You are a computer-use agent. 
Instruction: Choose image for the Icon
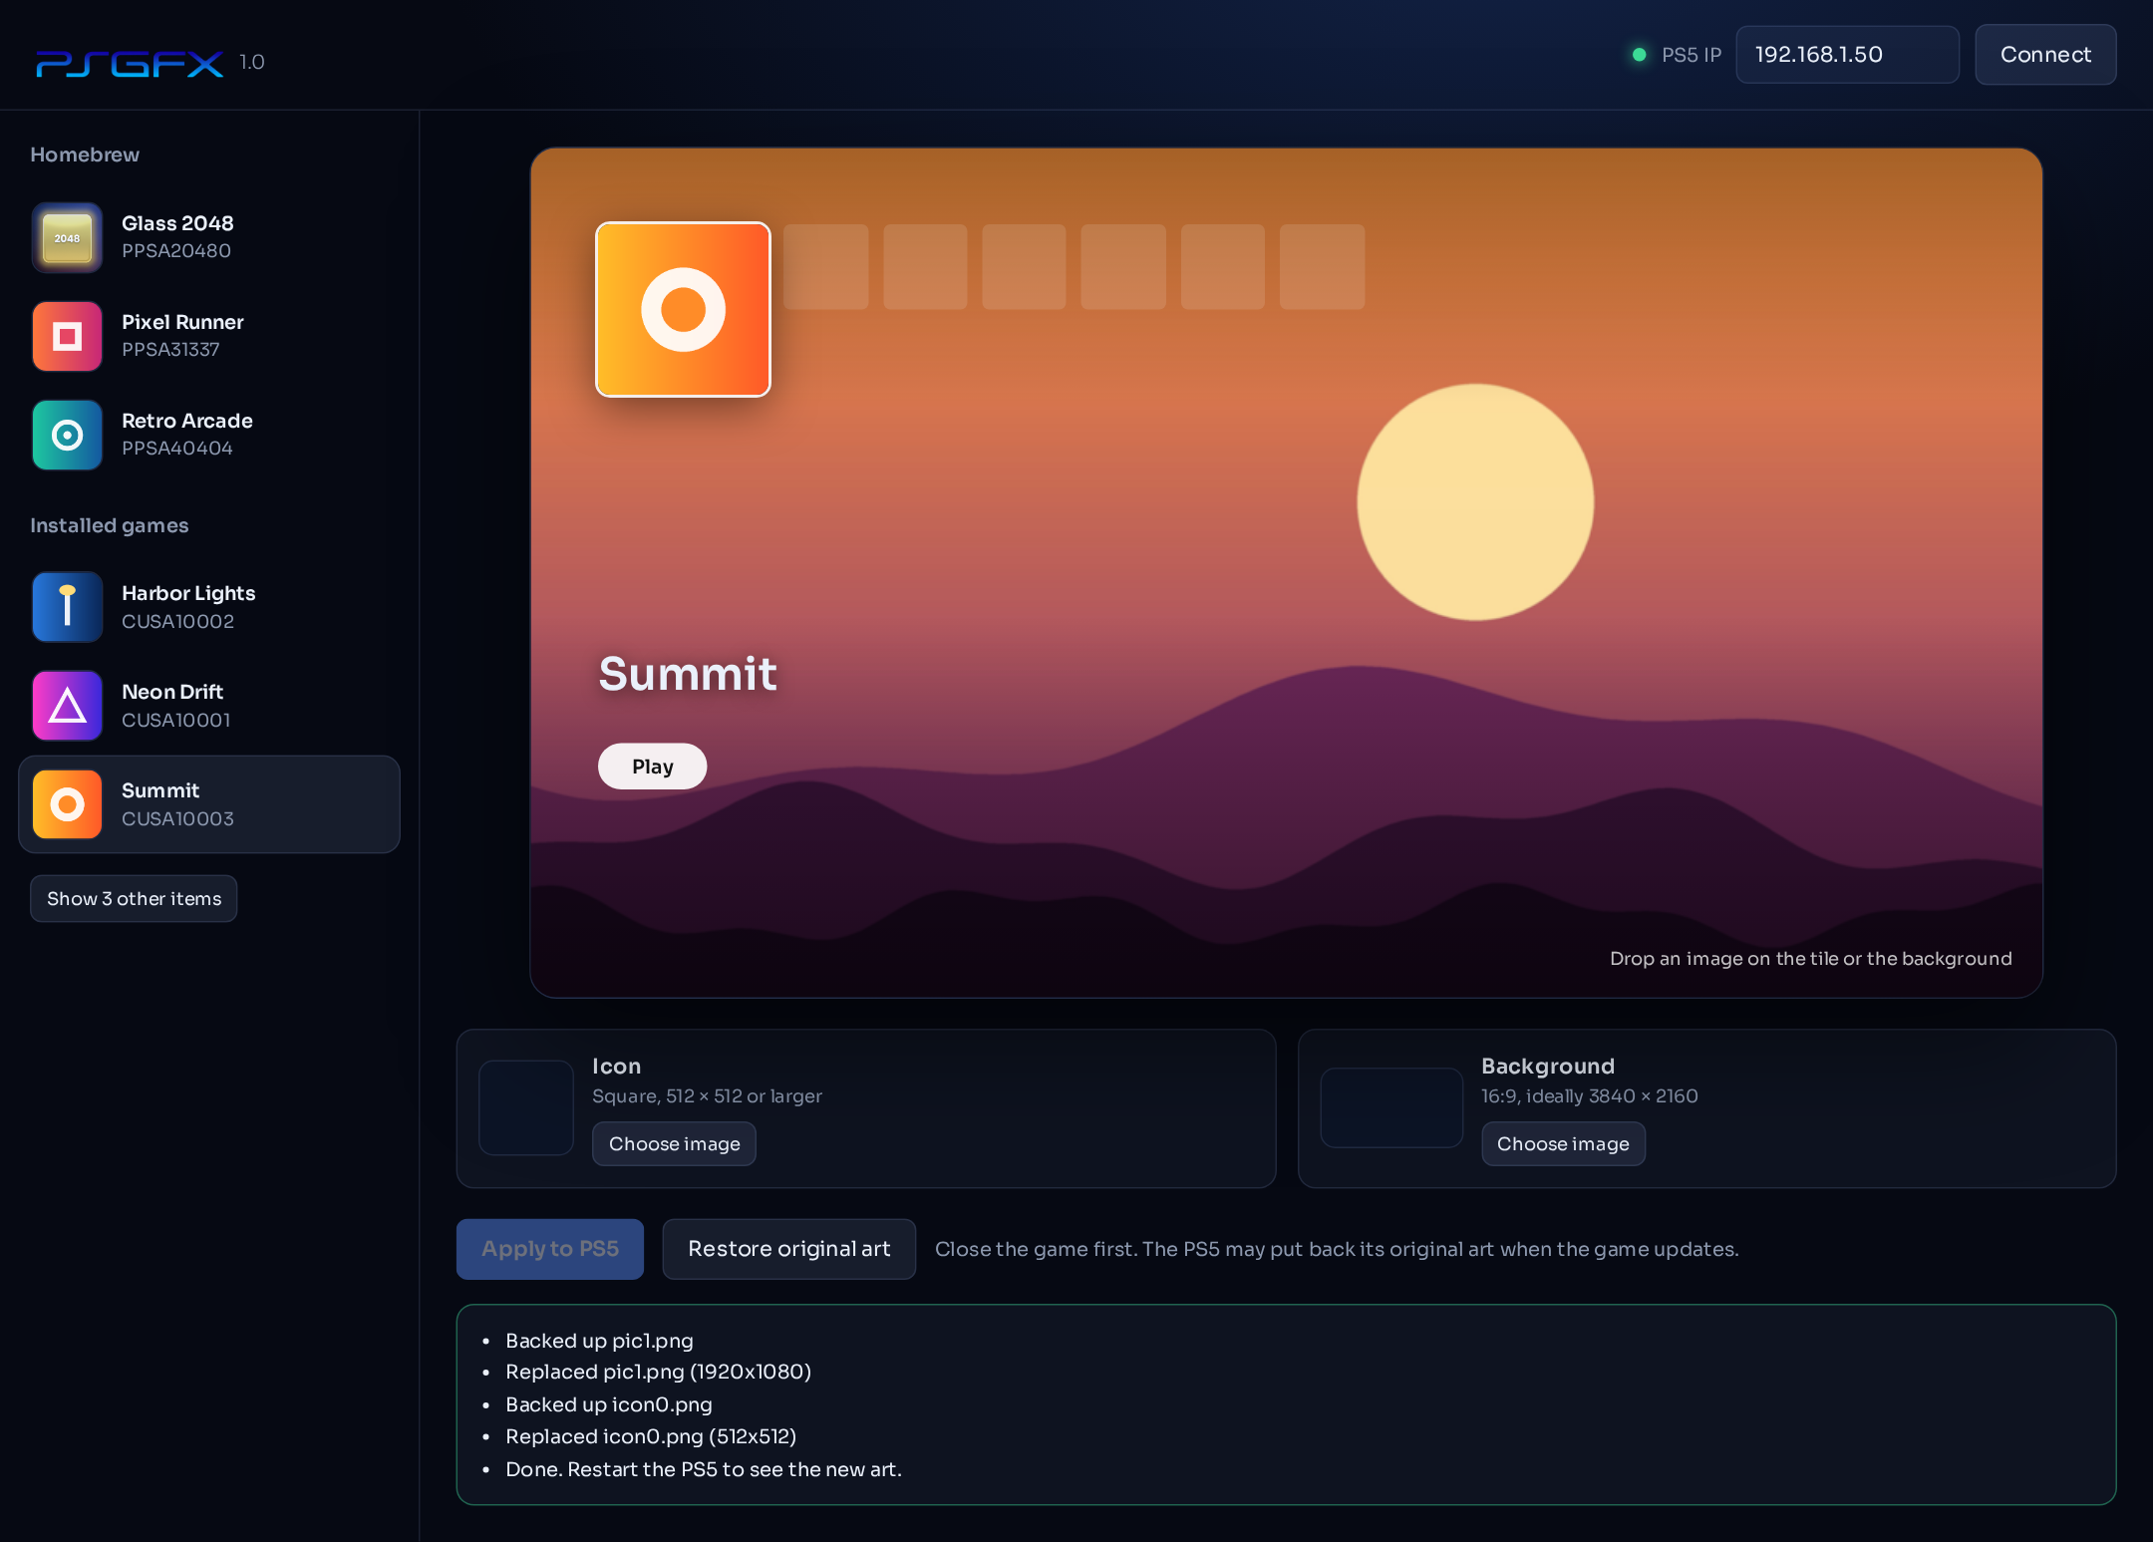point(674,1143)
